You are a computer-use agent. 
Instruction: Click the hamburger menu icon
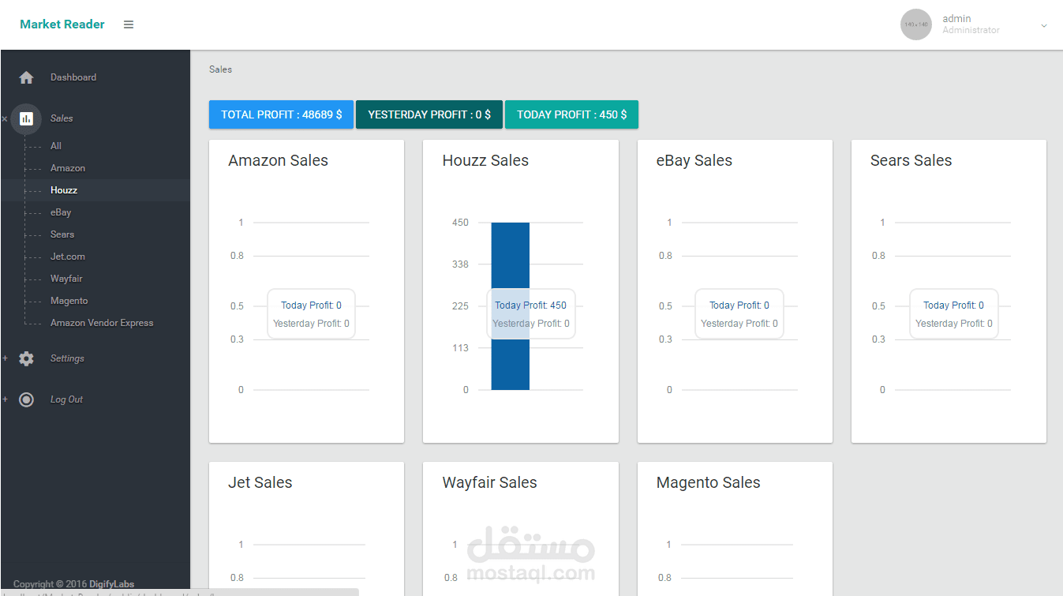point(129,24)
